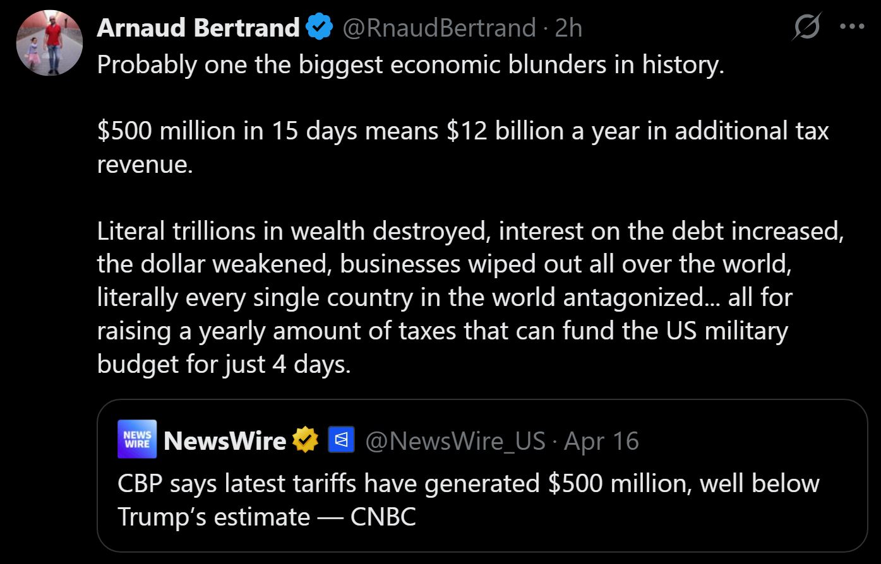Click the line "Probably one the biggest economic blunders"
The image size is (881, 564).
(411, 65)
